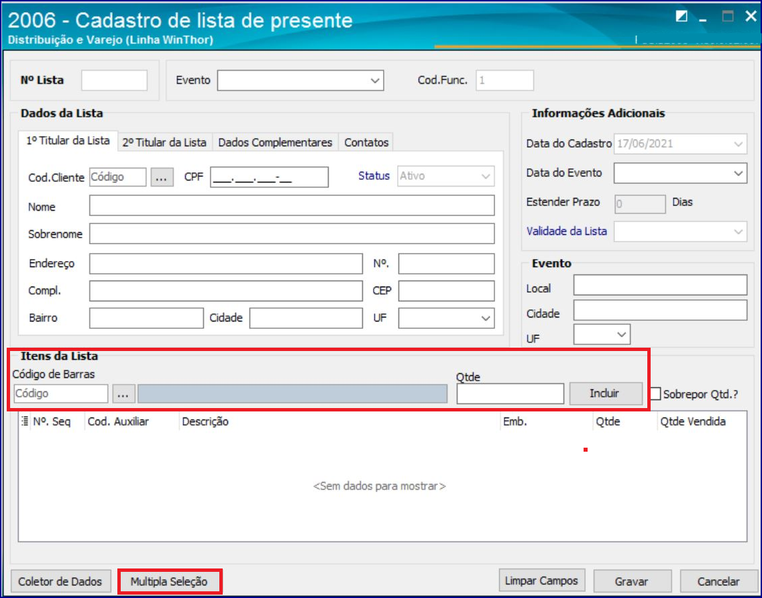Viewport: 762px width, 598px height.
Task: Click into the Nome field
Action: (292, 205)
